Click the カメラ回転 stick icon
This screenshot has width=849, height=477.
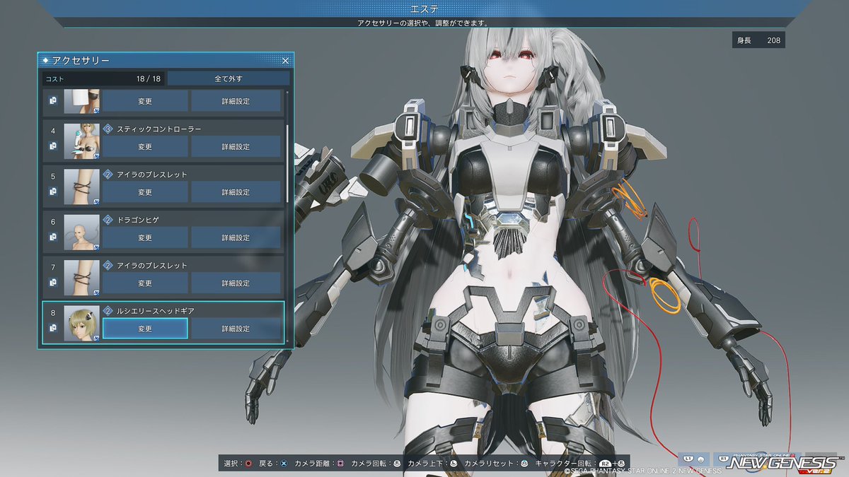click(x=397, y=464)
